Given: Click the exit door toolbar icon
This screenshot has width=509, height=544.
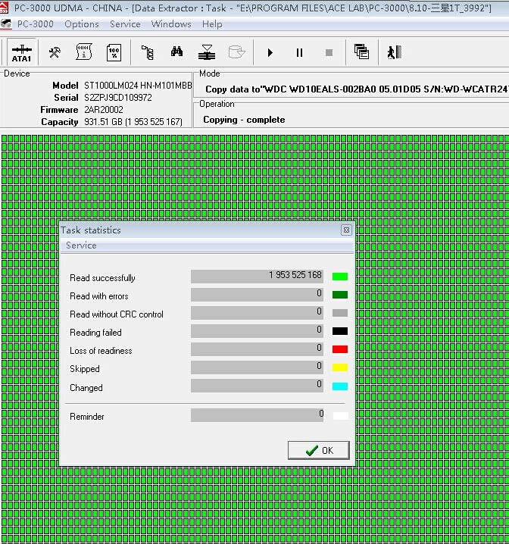Looking at the screenshot, I should point(392,52).
